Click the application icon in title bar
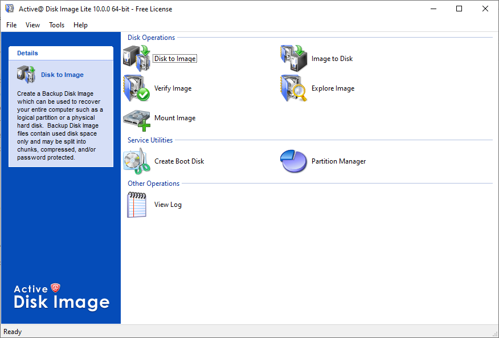499x338 pixels. click(10, 9)
